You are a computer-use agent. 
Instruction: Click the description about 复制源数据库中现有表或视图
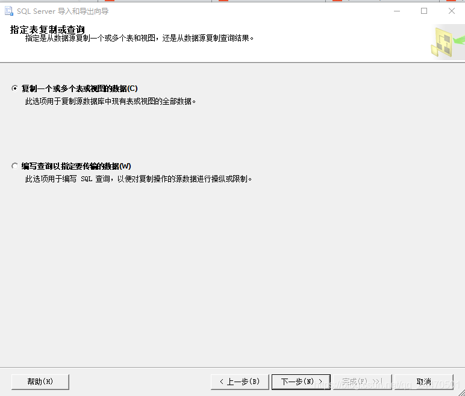[x=110, y=101]
